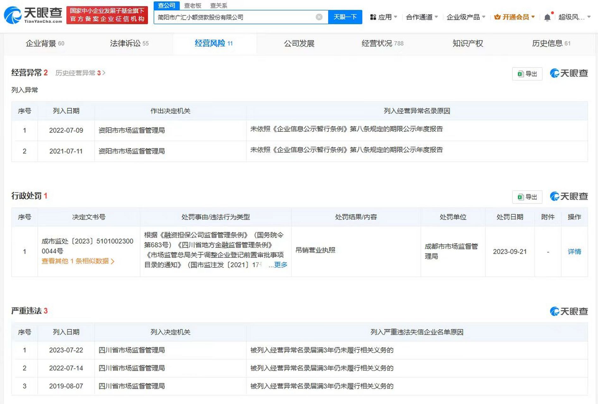Viewport: 598px width, 404px height.
Task: Click the document number 成市监处〔2023〕5101002300 0044号
Action: tap(87, 246)
